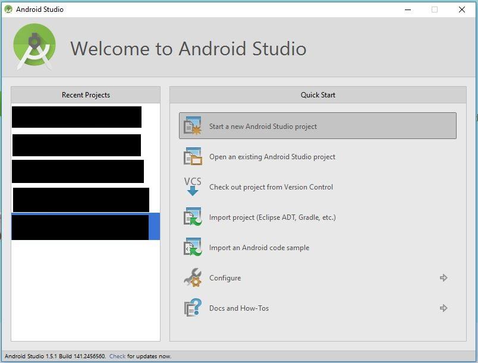Click the new Android Studio project icon
This screenshot has height=363, width=478.
pyautogui.click(x=193, y=126)
